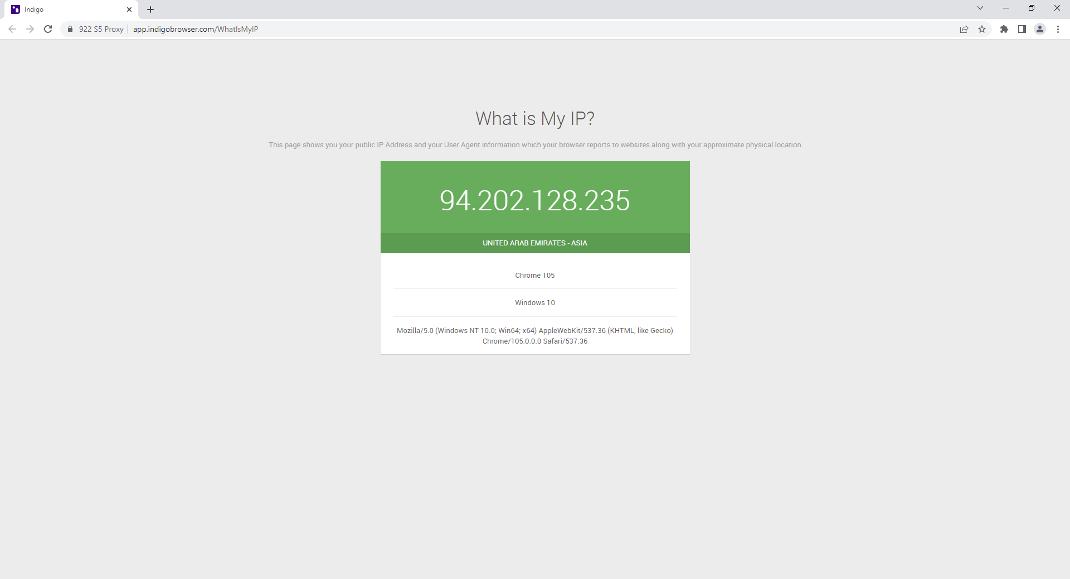Close the Indigo tab
Image resolution: width=1070 pixels, height=579 pixels.
(x=129, y=9)
